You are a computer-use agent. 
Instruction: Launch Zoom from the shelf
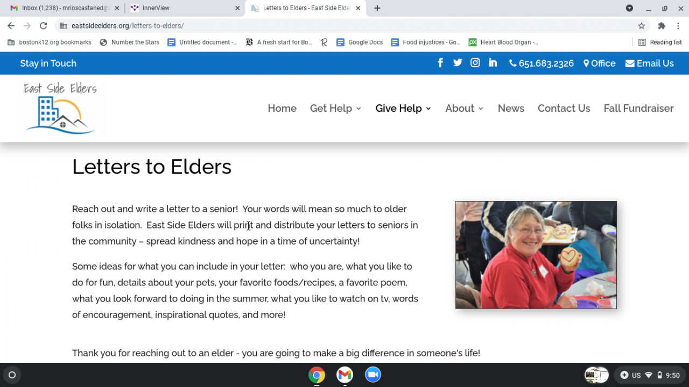(373, 375)
